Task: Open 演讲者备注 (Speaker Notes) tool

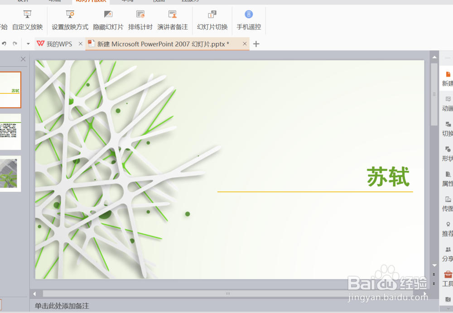Action: (x=172, y=20)
